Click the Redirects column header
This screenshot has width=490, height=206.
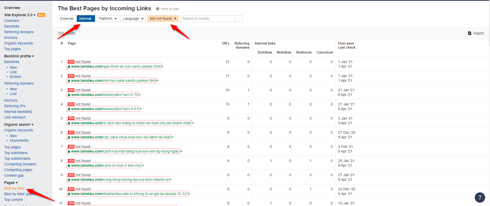(x=304, y=52)
